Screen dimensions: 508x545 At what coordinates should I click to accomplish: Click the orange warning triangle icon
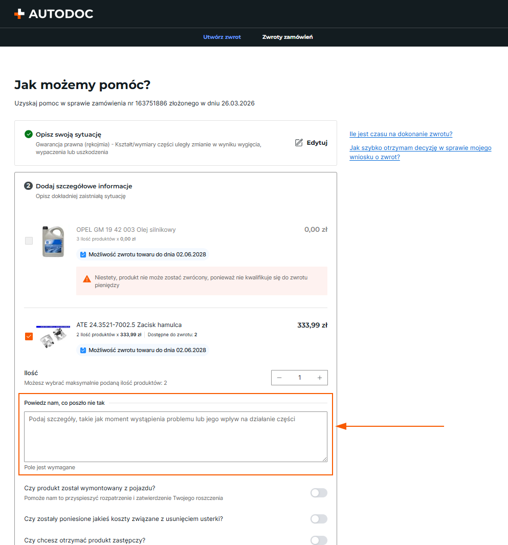[87, 279]
